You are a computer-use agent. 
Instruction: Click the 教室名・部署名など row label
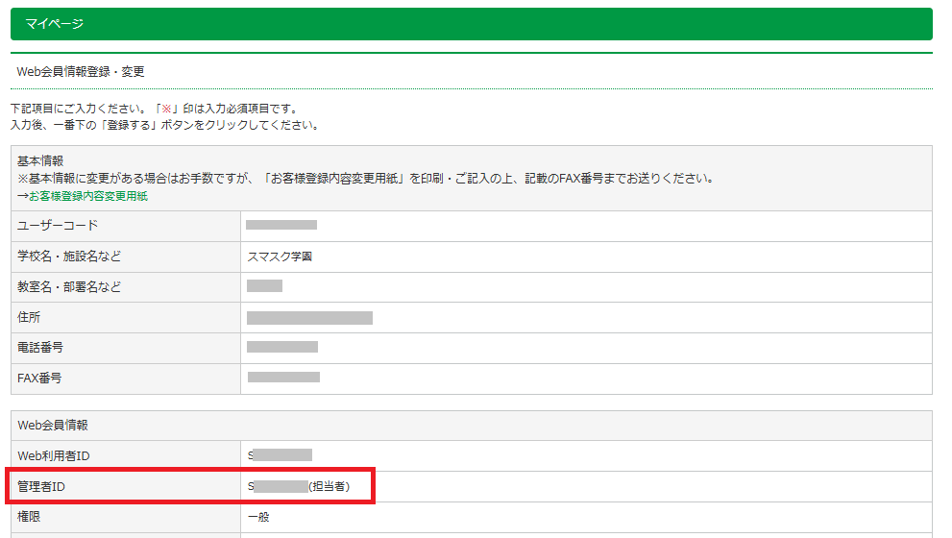click(69, 287)
